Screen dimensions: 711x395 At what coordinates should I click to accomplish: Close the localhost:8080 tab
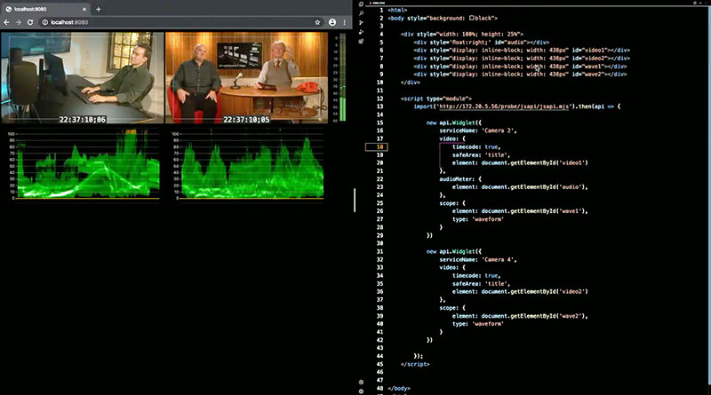click(x=83, y=8)
